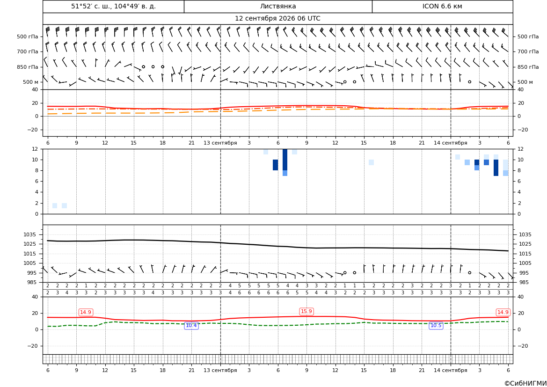Click the rightmost red 14.9 temperature label
This screenshot has width=547, height=387.
pos(503,312)
